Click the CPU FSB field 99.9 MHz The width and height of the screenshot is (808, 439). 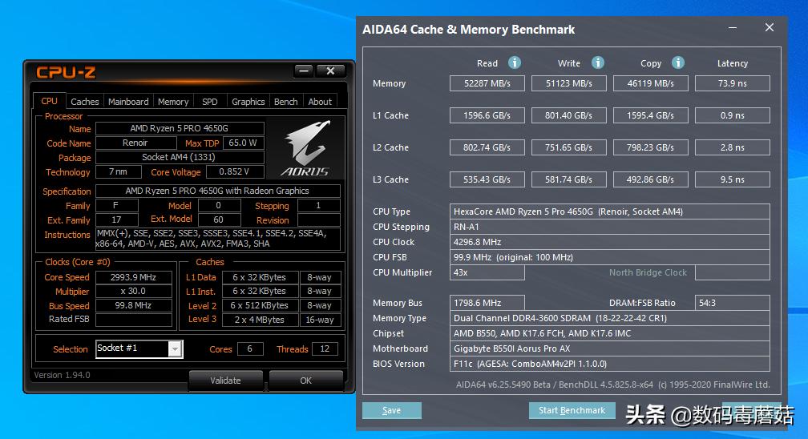[609, 257]
